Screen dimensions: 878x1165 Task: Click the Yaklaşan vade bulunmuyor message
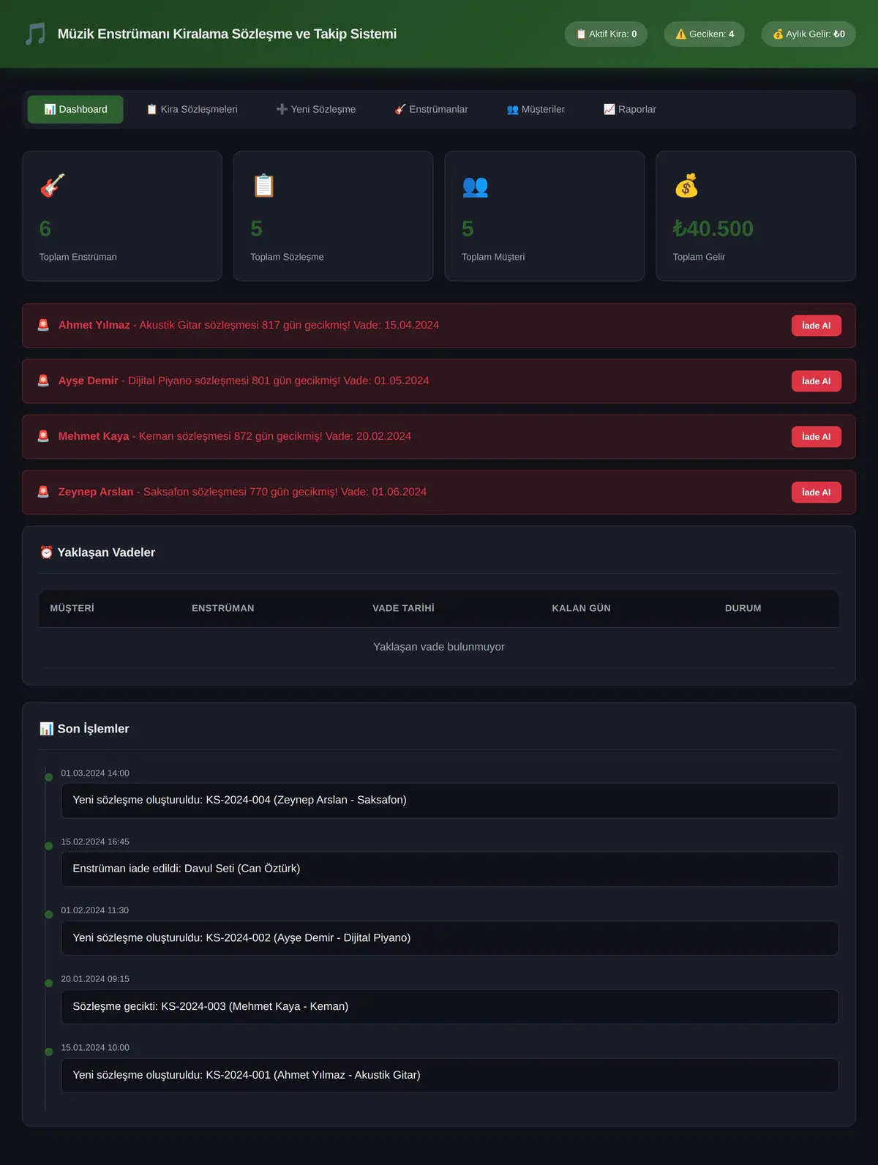439,647
